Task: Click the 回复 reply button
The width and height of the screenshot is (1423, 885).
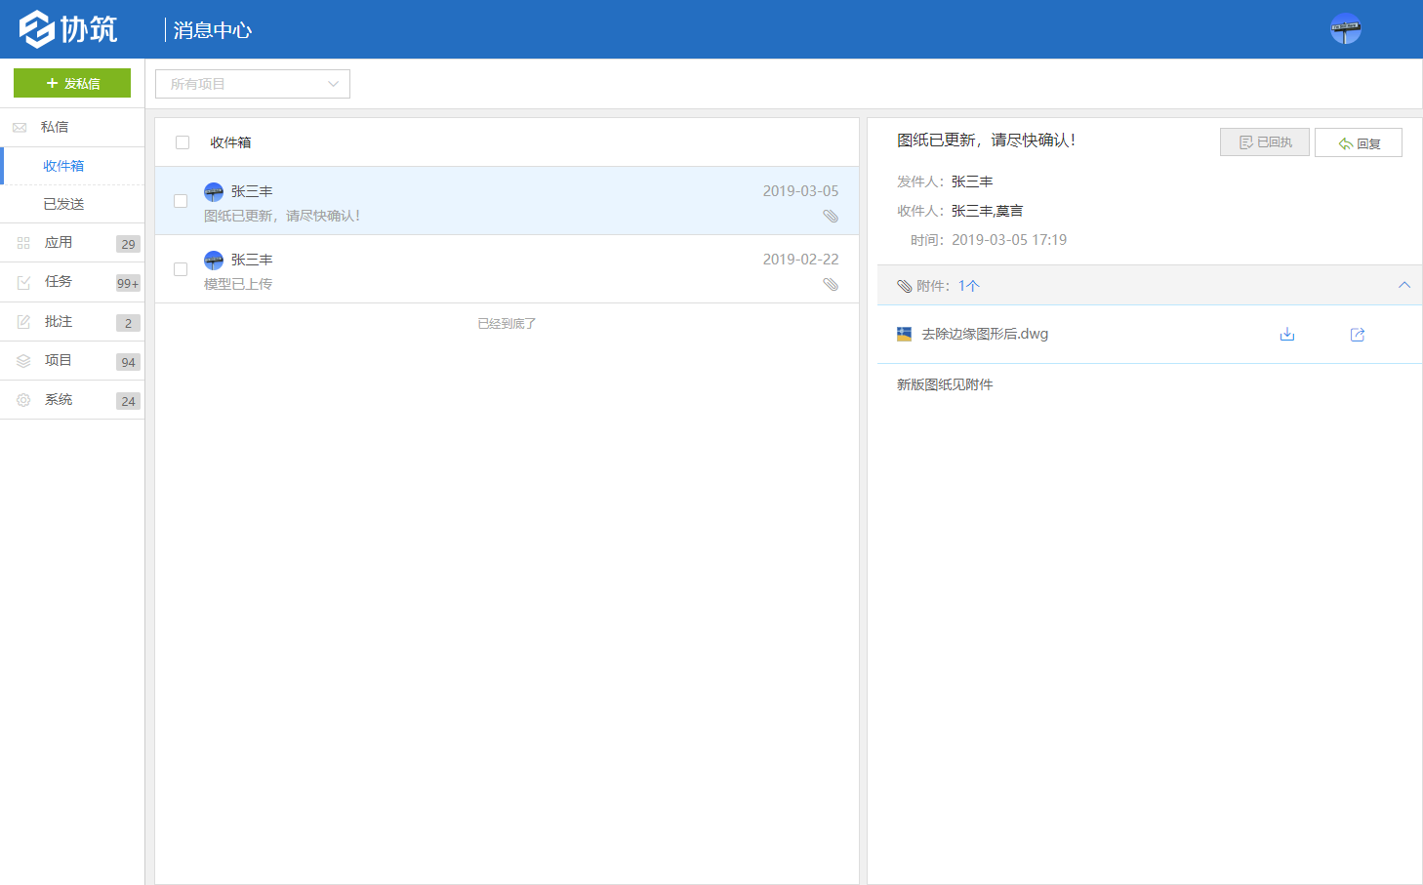Action: coord(1358,142)
